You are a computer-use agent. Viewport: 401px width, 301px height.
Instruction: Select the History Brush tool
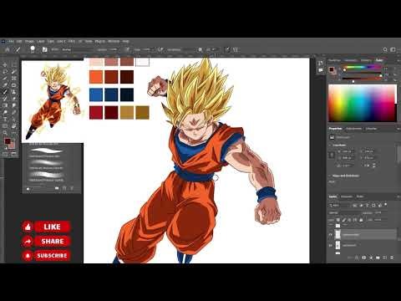[x=5, y=99]
